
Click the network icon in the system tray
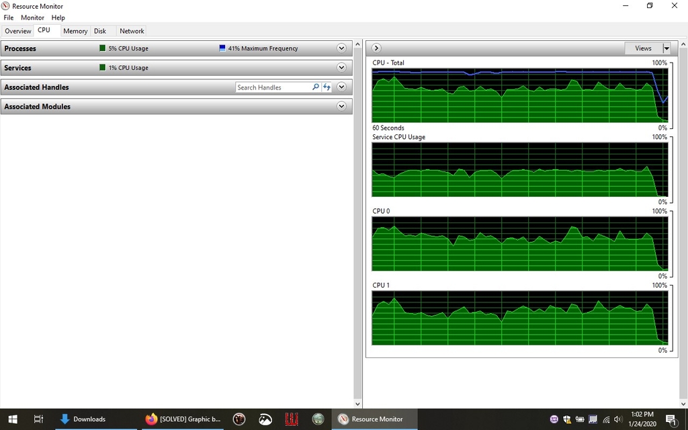click(605, 419)
